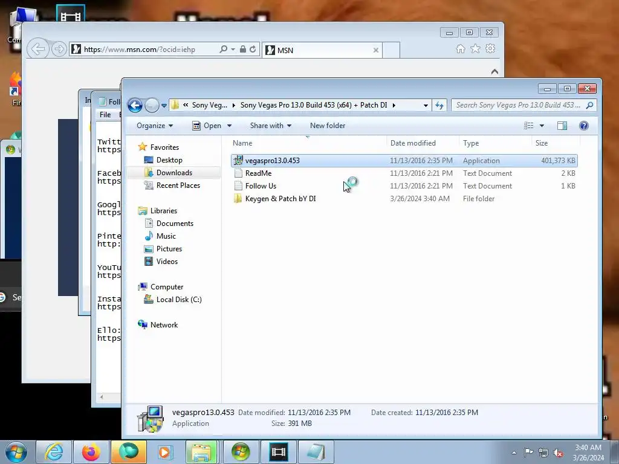
Task: Click Internet Explorer forward button
Action: (59, 49)
